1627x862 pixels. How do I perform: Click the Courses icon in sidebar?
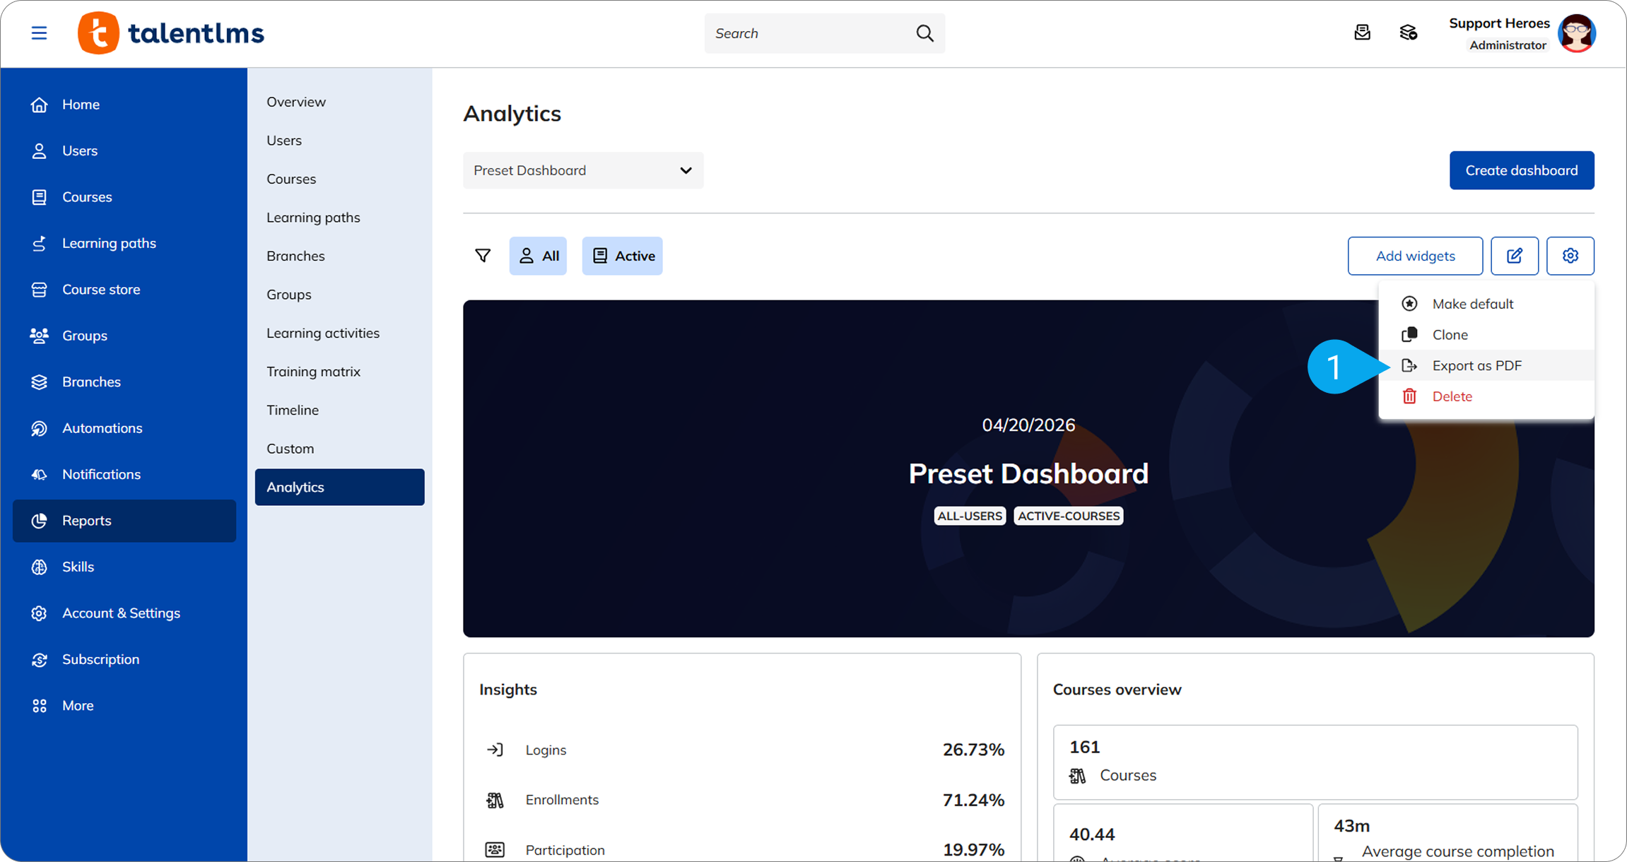click(x=40, y=197)
